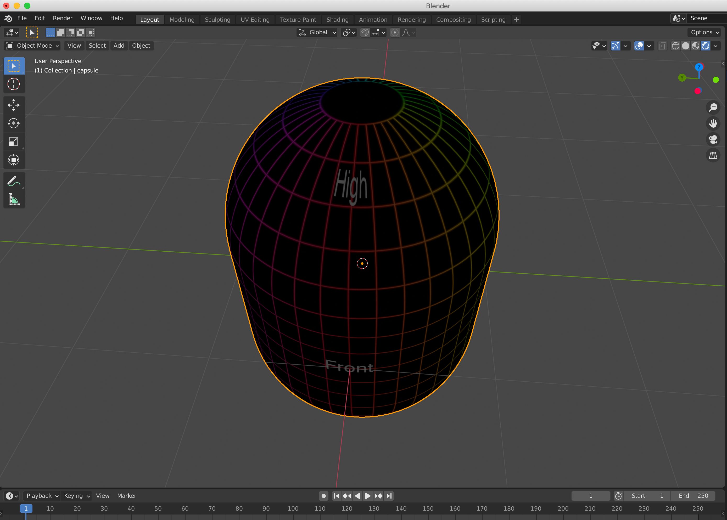Switch to orthographic grid view icon
727x520 pixels.
click(x=713, y=156)
